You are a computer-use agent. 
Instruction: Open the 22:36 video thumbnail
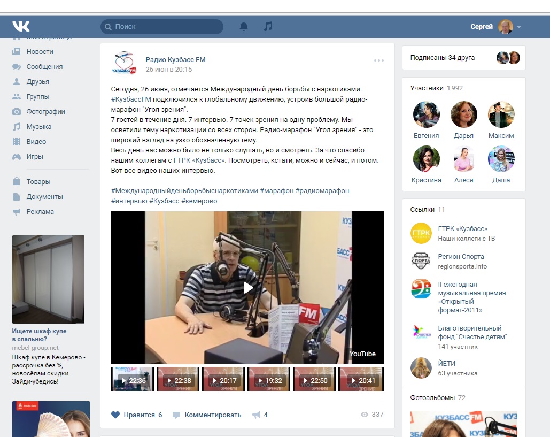click(133, 379)
